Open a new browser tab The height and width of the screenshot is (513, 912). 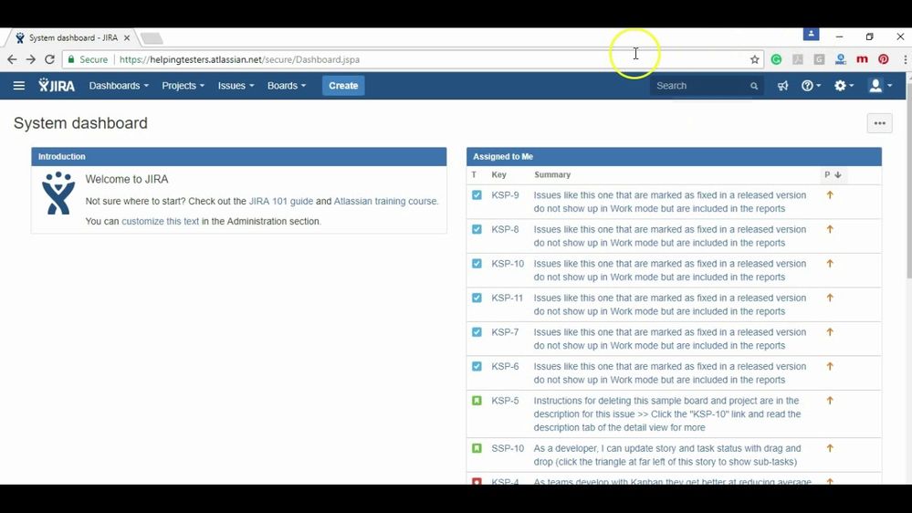152,38
